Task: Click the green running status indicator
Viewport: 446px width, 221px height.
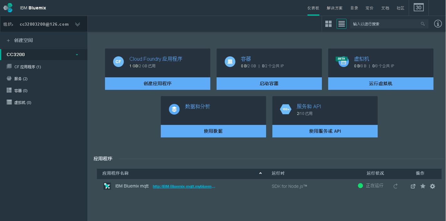Action: tap(360, 186)
